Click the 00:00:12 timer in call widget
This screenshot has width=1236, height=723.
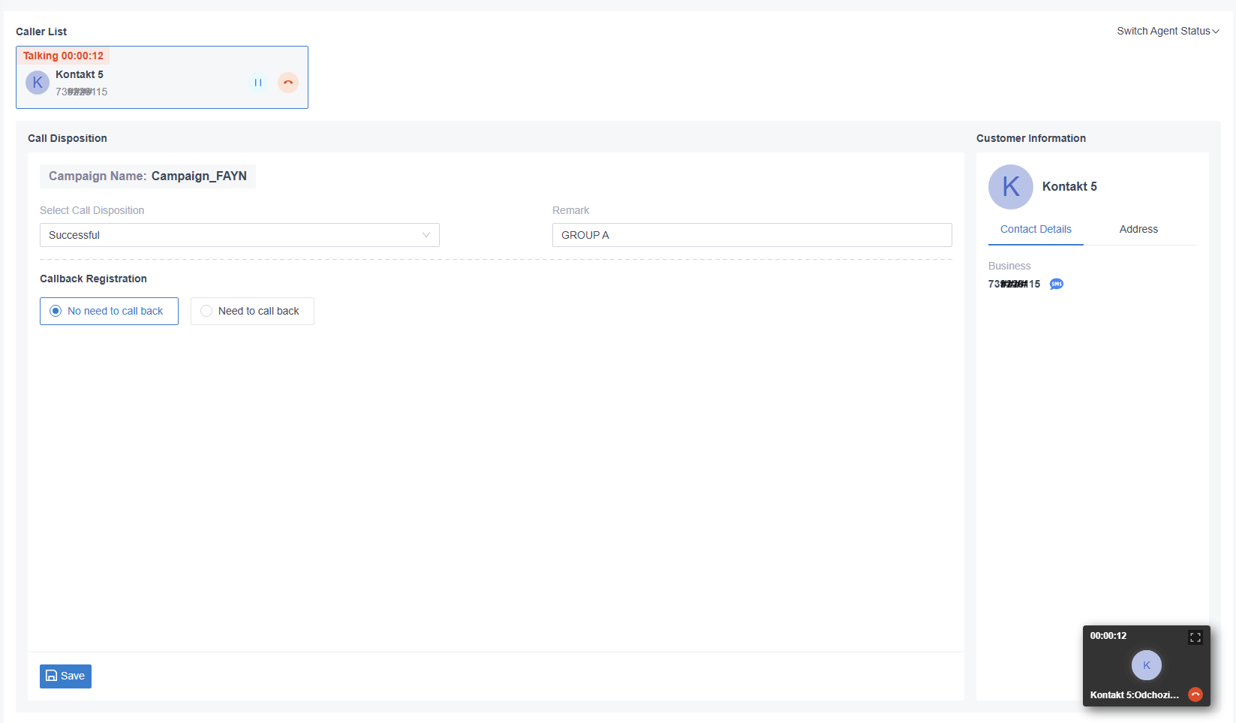[x=1108, y=635]
